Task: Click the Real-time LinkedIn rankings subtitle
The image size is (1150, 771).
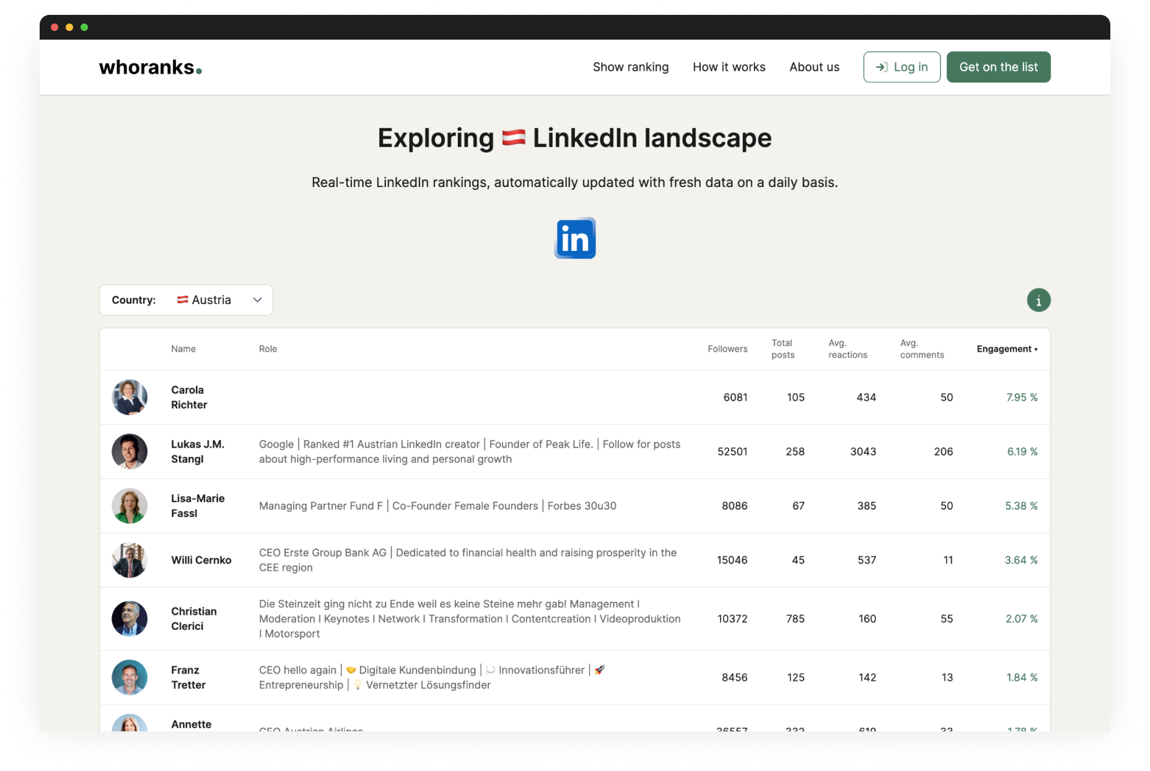Action: tap(575, 182)
